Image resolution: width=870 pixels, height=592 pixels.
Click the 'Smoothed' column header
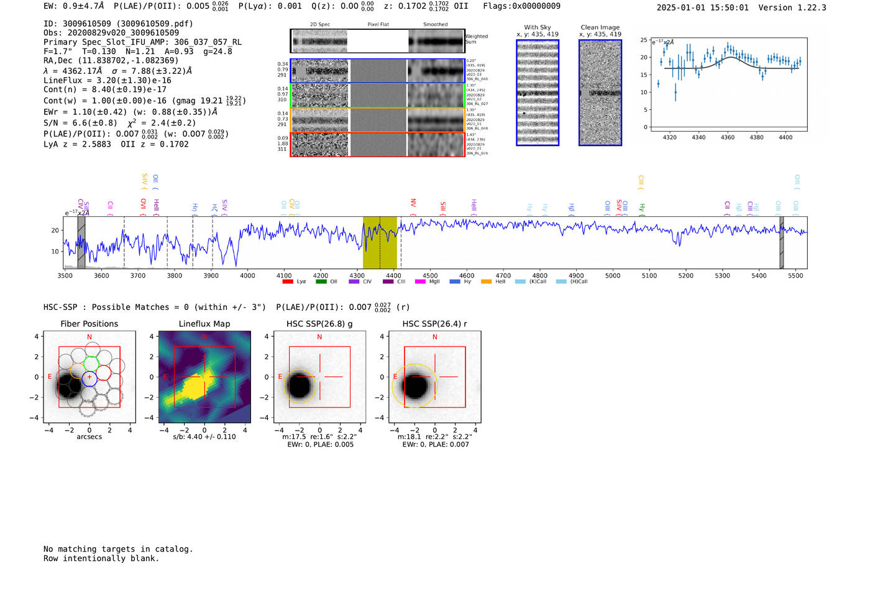pos(435,25)
